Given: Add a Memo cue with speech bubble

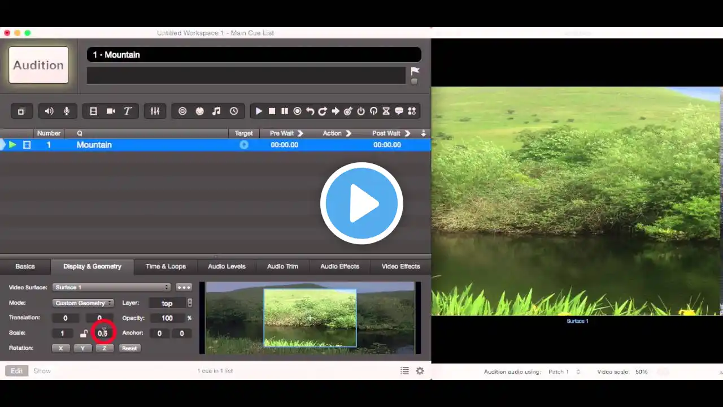Looking at the screenshot, I should (399, 111).
